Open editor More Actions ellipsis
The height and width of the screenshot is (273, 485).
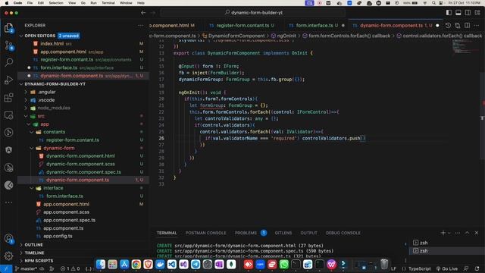[477, 25]
